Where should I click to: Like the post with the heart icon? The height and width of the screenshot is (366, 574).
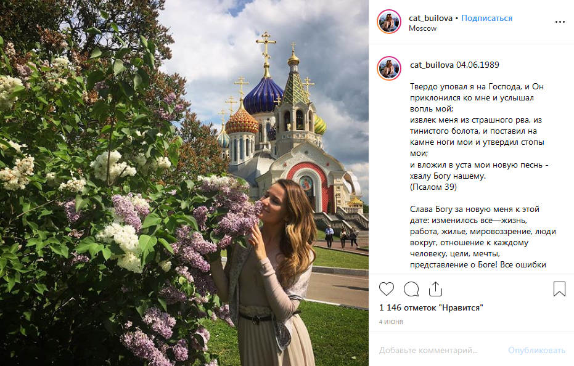387,289
